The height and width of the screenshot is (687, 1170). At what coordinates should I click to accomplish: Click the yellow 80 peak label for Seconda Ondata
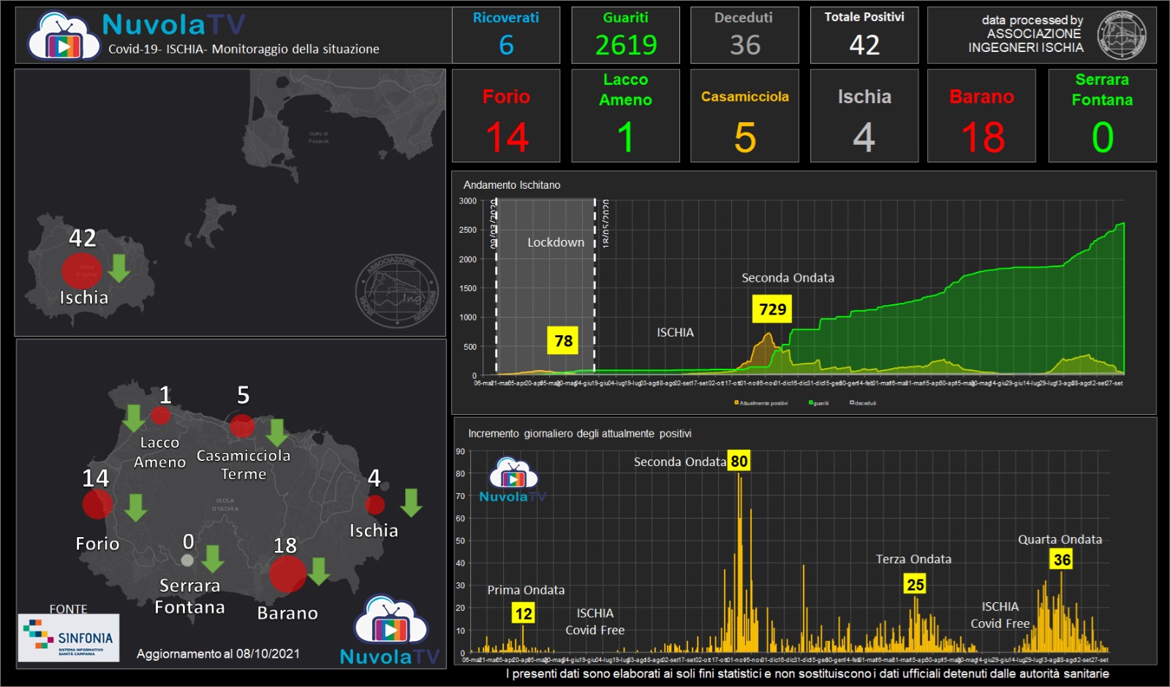pyautogui.click(x=739, y=461)
